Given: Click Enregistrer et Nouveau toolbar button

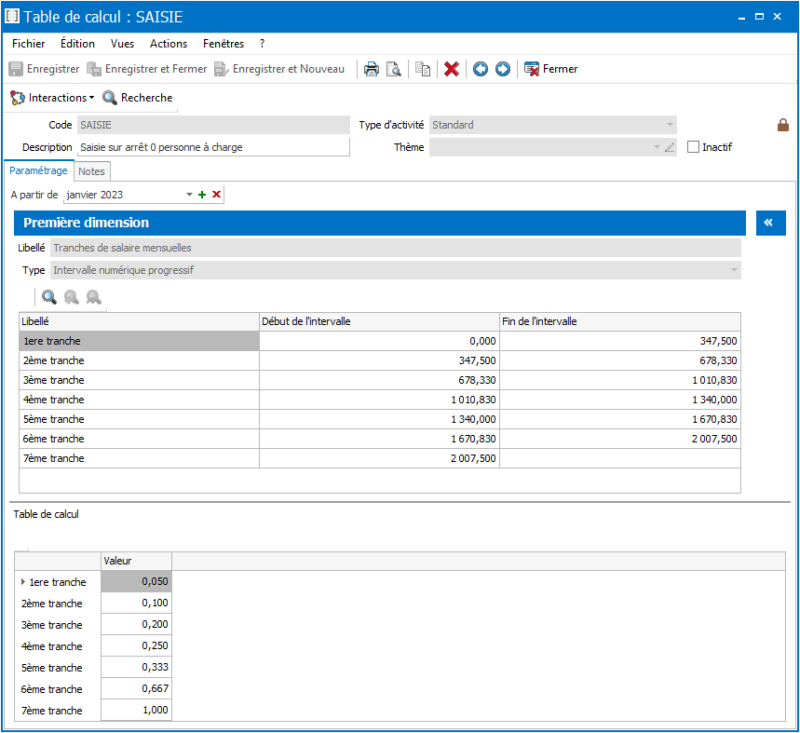Looking at the screenshot, I should point(279,69).
